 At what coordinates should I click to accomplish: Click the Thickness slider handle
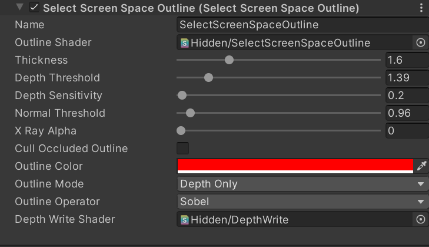(x=229, y=60)
